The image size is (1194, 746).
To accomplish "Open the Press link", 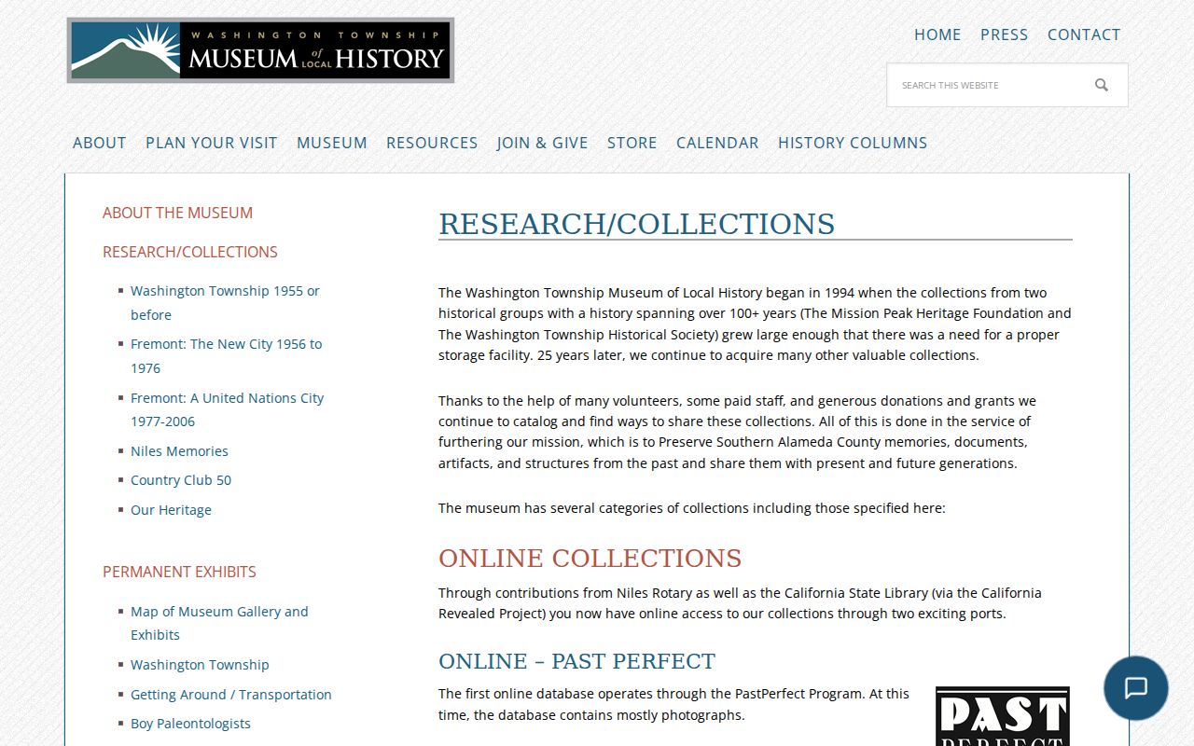I will 1005,35.
